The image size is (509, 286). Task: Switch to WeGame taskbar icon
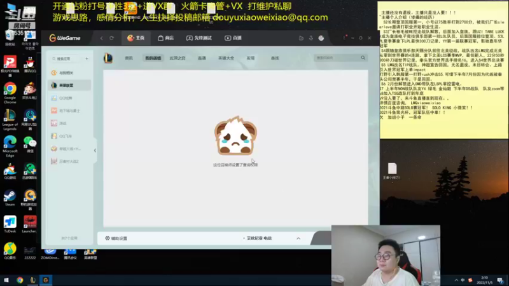46,280
